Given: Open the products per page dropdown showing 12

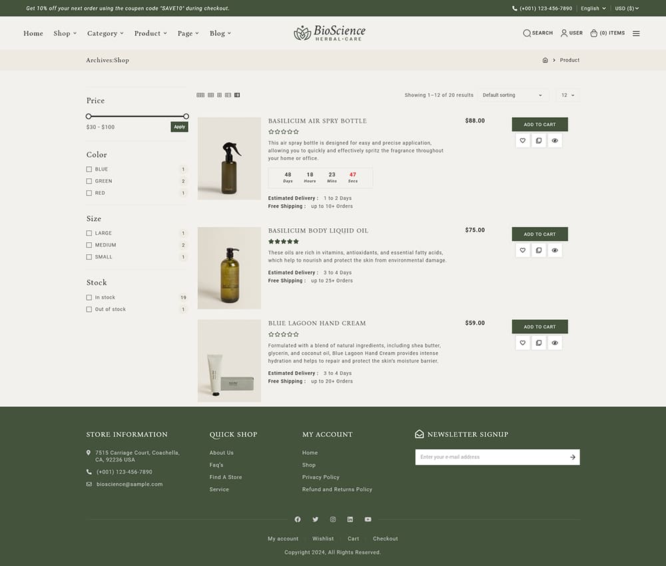Looking at the screenshot, I should point(567,95).
